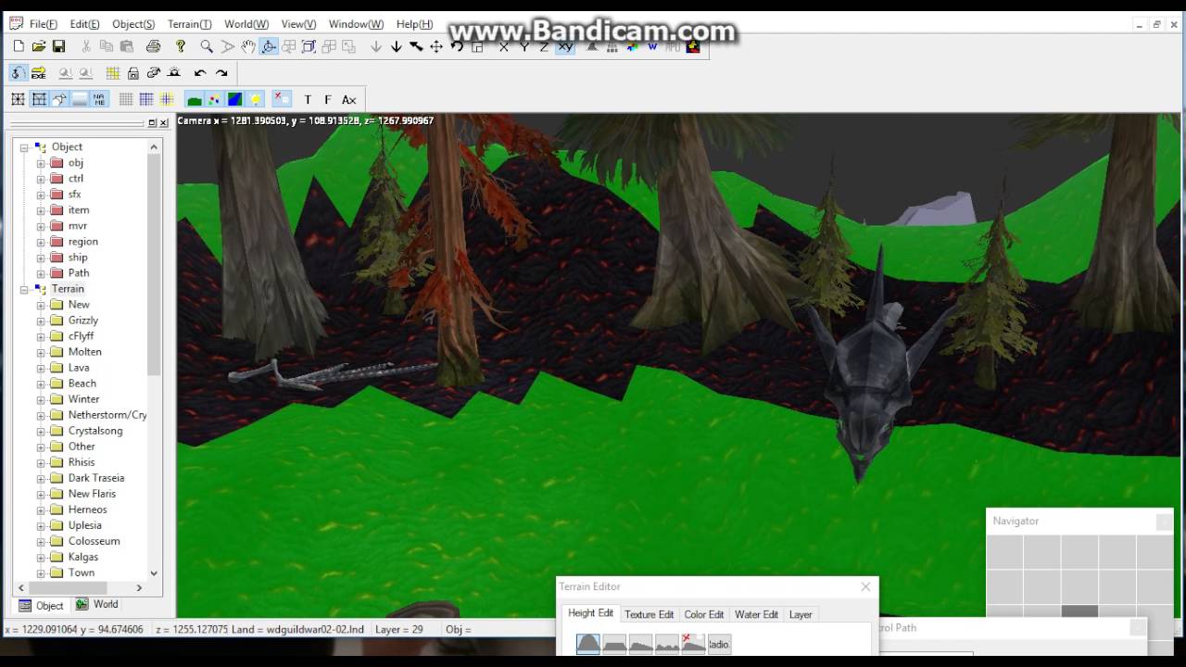Select the four-way move tool
This screenshot has height=667, width=1186.
coord(436,46)
